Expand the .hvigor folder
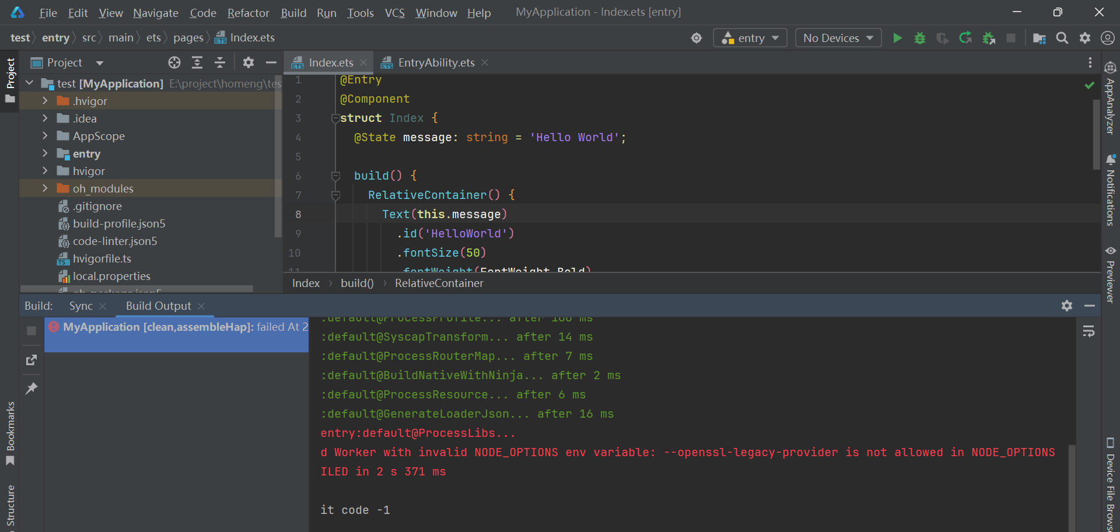 click(x=45, y=101)
